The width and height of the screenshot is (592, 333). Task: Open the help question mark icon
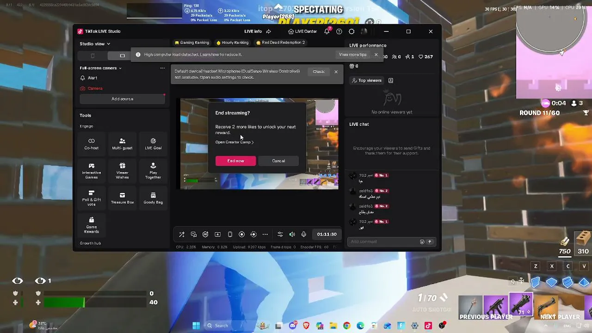pyautogui.click(x=339, y=31)
